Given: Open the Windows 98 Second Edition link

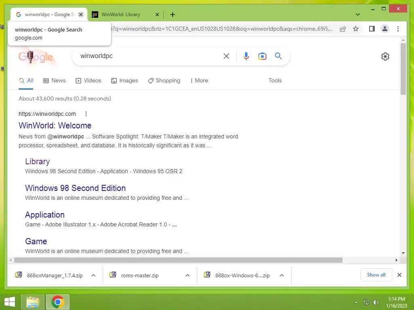Looking at the screenshot, I should (75, 188).
